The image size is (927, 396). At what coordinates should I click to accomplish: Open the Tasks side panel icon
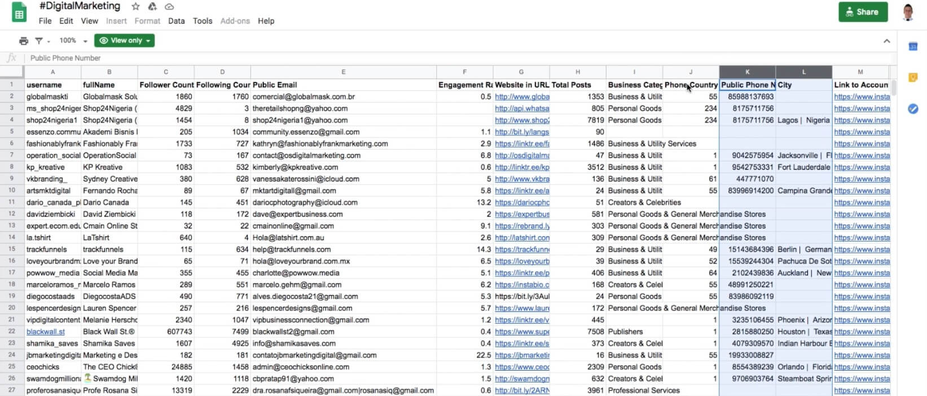[913, 108]
